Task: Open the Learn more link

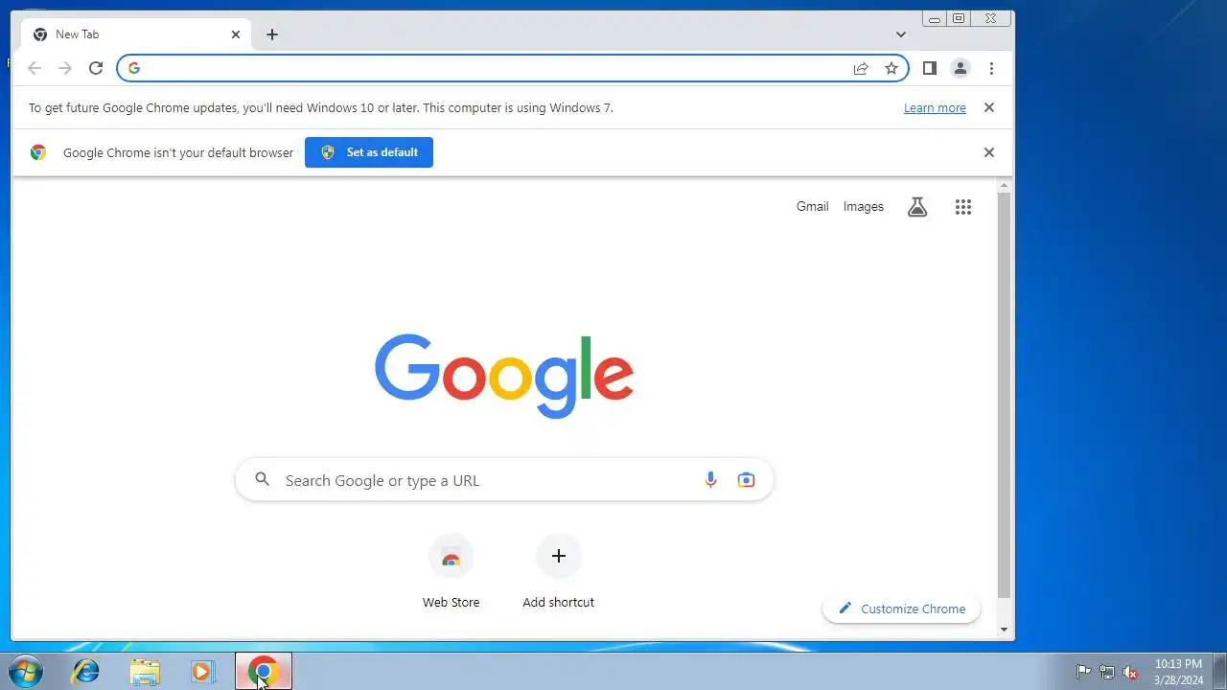Action: (935, 108)
